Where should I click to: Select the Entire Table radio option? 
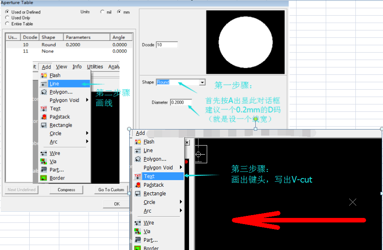(x=7, y=24)
